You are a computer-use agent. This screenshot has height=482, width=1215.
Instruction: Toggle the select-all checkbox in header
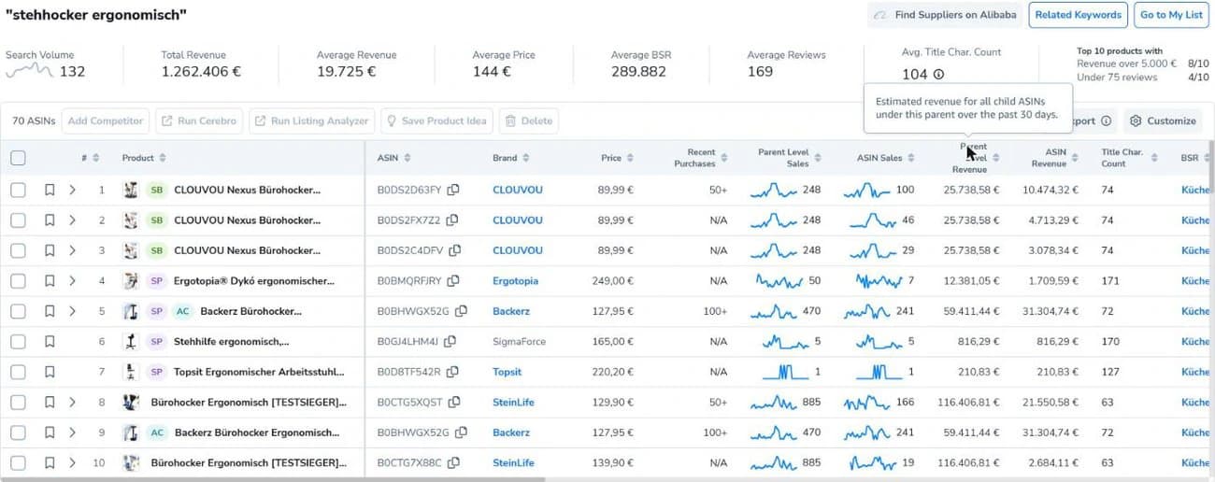pyautogui.click(x=18, y=158)
